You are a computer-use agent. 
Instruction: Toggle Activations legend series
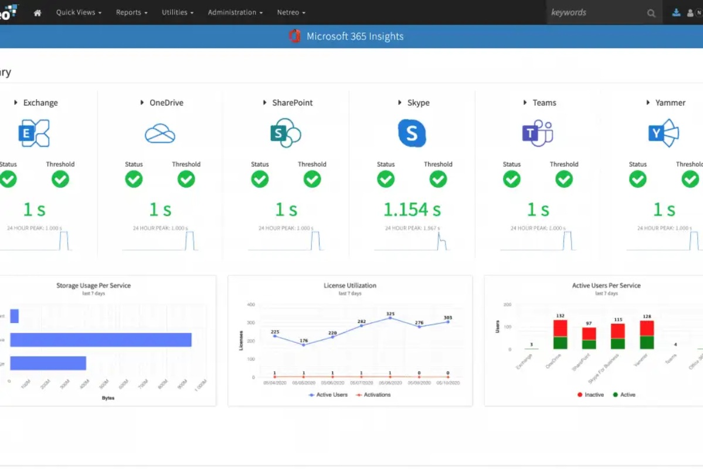point(373,395)
